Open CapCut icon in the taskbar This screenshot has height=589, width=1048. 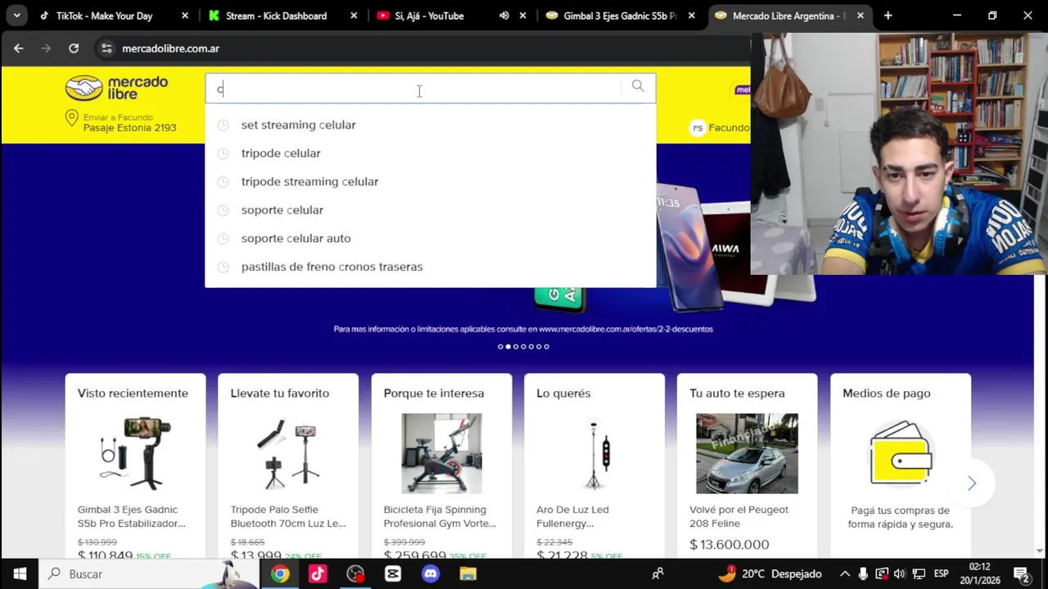tap(393, 574)
